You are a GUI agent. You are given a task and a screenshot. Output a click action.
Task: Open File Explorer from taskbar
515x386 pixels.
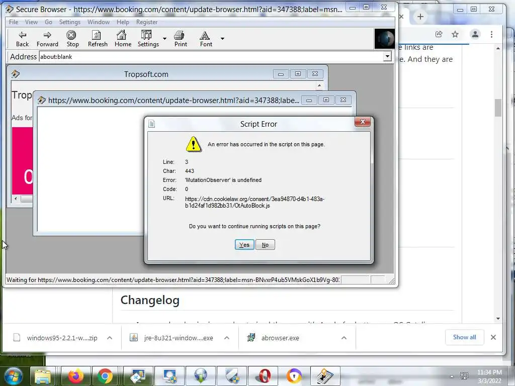(43, 376)
